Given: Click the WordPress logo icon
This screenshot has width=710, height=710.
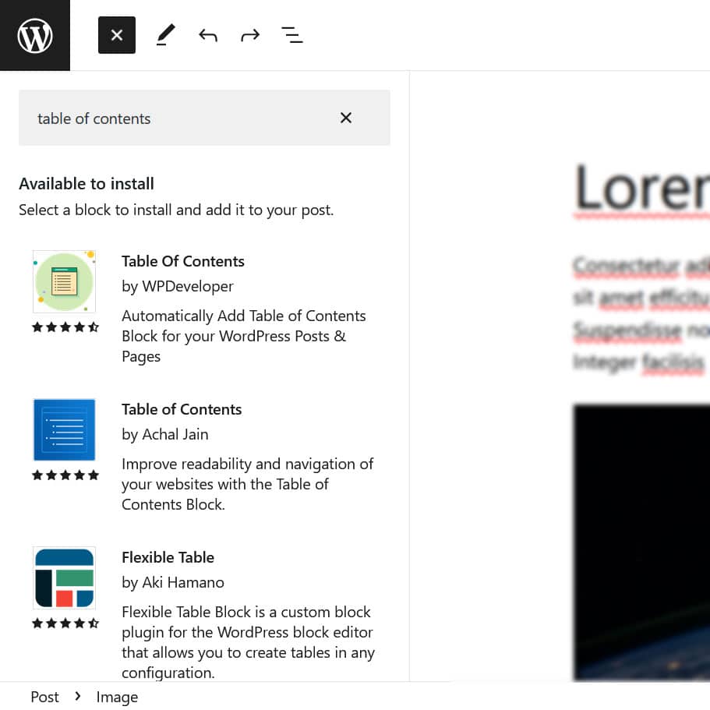Looking at the screenshot, I should coord(35,35).
